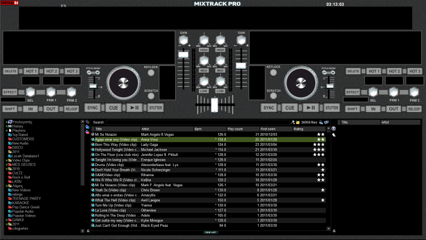Click the VirtualDJ logo in top corner

point(9,3)
